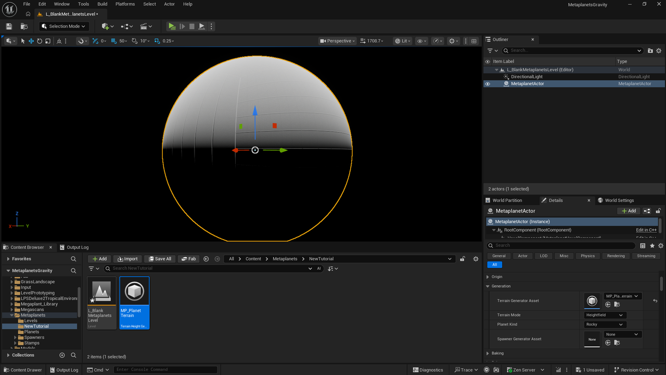Image resolution: width=666 pixels, height=375 pixels.
Task: Click Revision Control in status bar
Action: pyautogui.click(x=637, y=370)
